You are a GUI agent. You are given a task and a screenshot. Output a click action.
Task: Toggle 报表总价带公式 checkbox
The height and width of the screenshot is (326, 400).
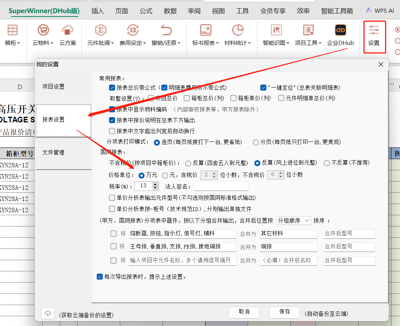[x=112, y=88]
